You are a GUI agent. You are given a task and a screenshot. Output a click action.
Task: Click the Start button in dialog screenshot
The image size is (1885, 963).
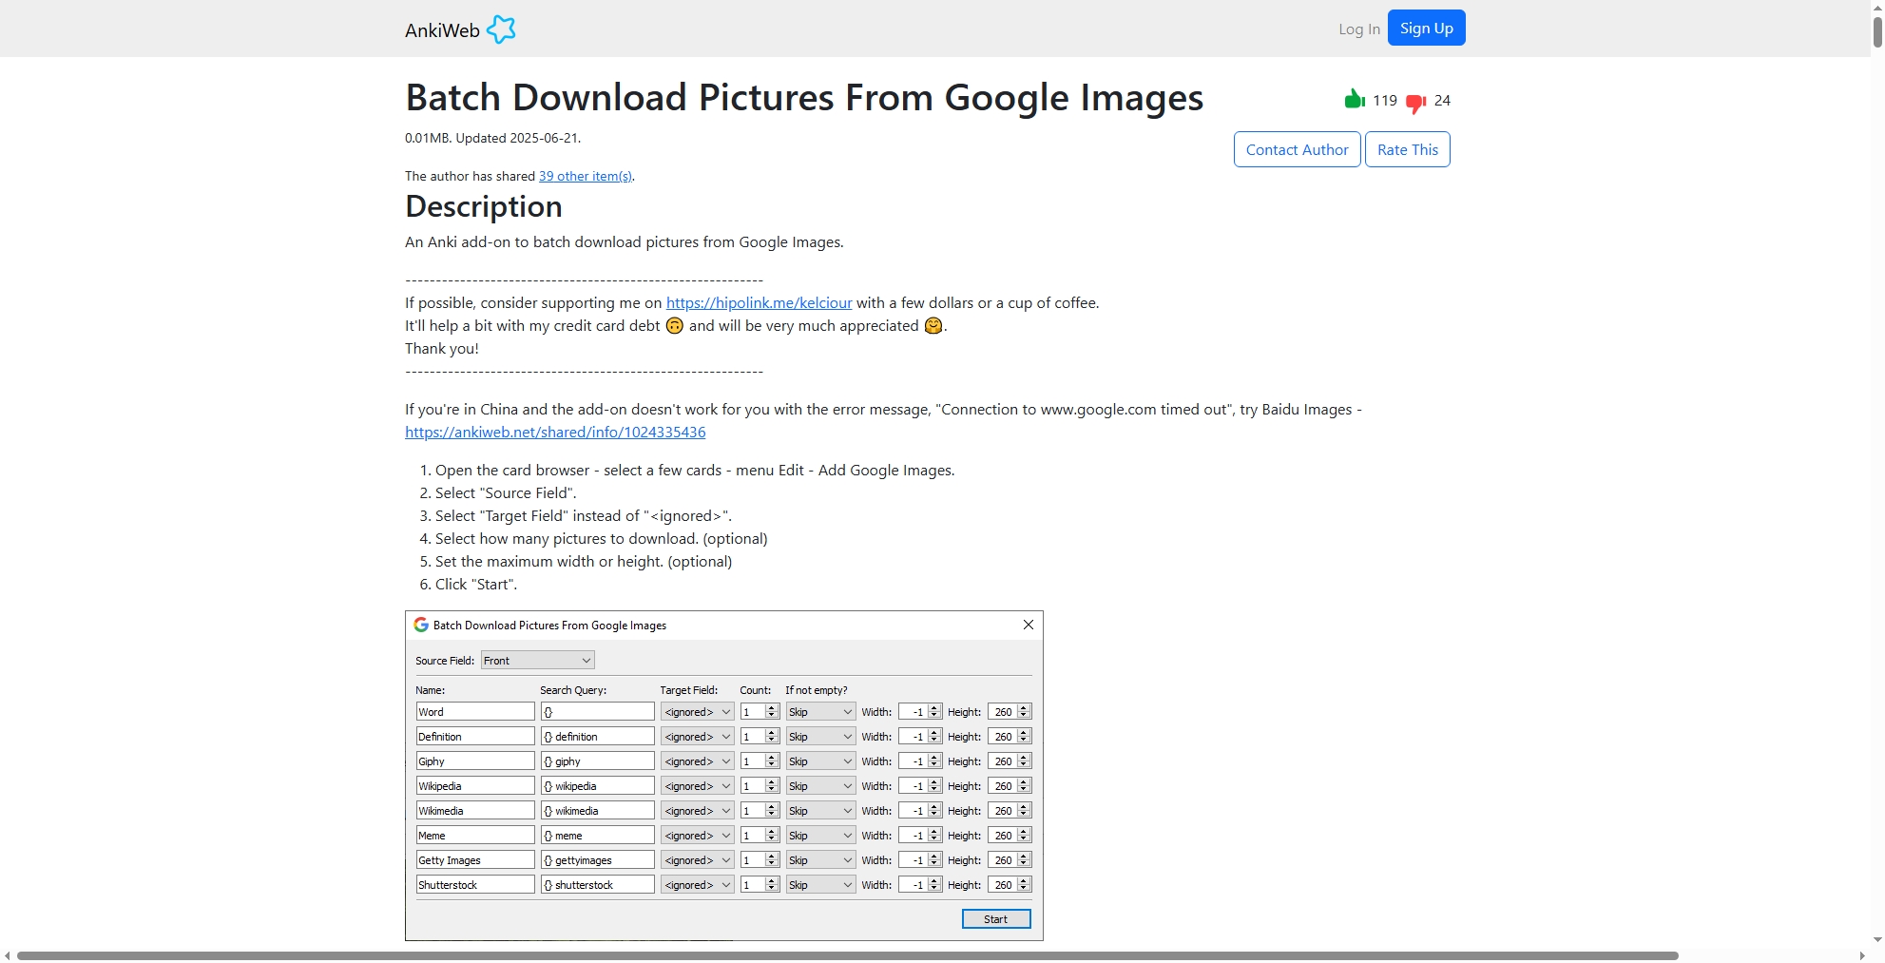(996, 918)
